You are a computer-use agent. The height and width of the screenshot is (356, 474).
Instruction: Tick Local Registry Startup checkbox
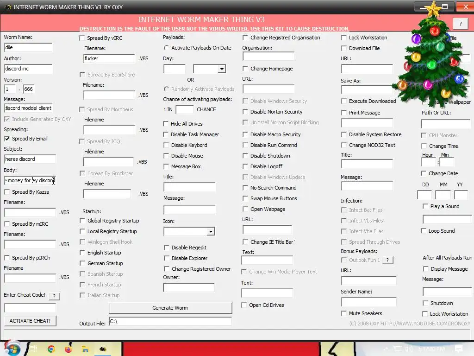(x=82, y=231)
